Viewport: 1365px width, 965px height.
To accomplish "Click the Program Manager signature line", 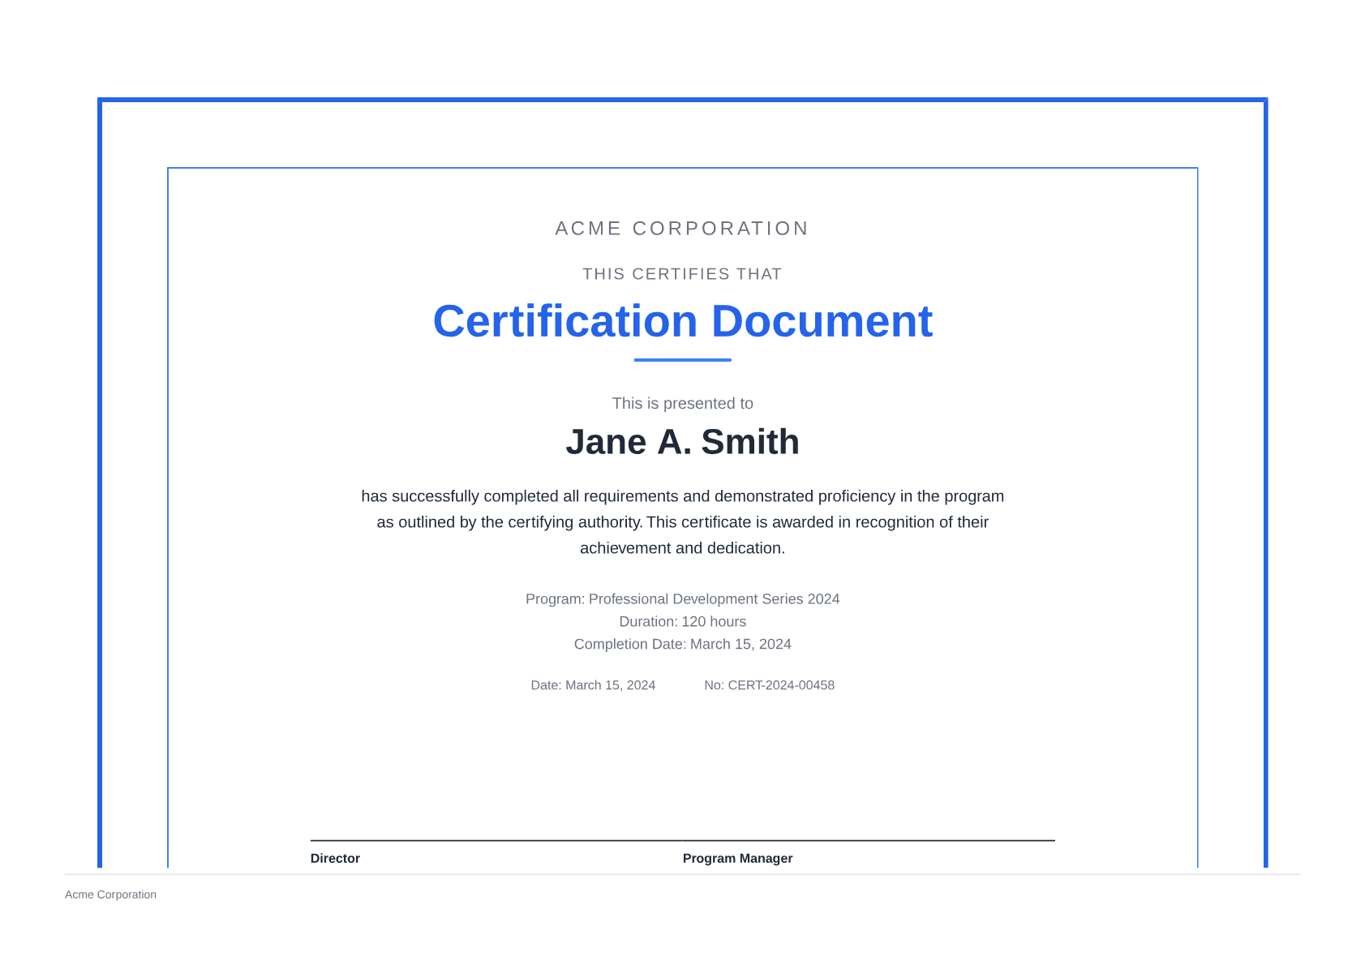I will 868,840.
